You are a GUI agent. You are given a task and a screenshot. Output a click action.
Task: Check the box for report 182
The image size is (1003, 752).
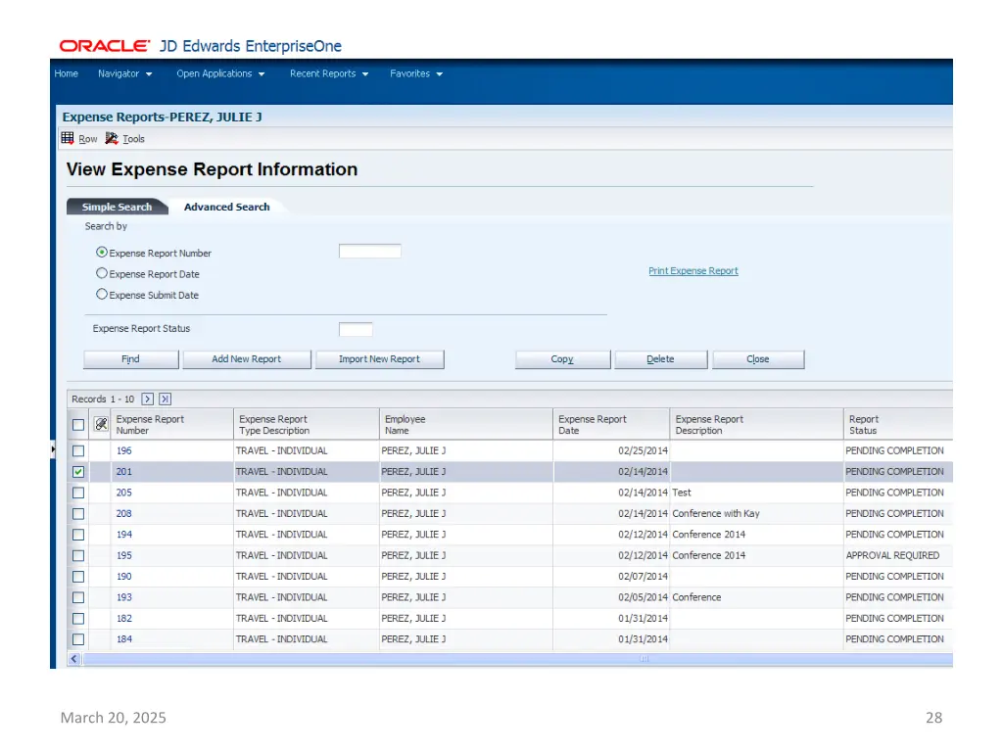tap(78, 619)
